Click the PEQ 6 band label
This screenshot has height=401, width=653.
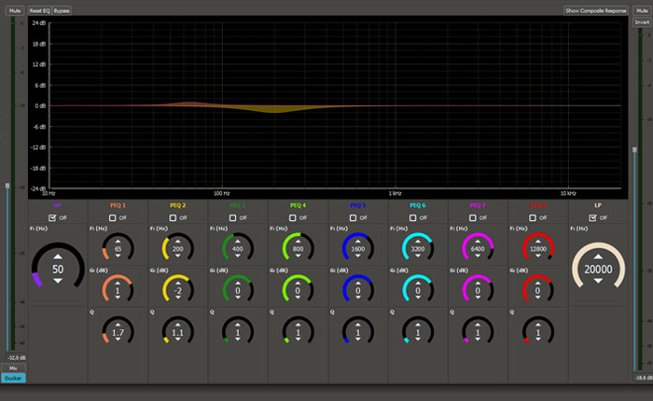418,205
